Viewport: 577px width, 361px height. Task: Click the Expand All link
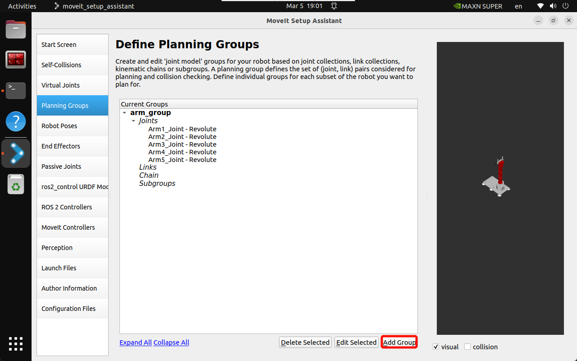coord(136,342)
